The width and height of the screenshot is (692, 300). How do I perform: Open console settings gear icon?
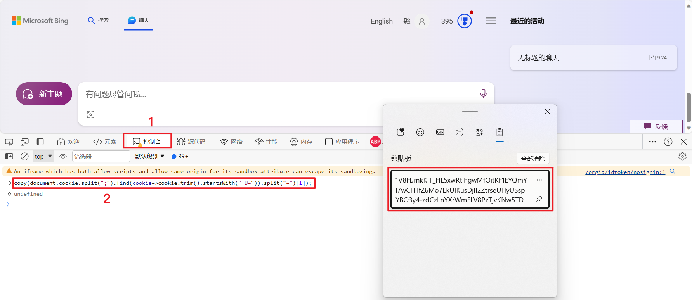(x=682, y=157)
